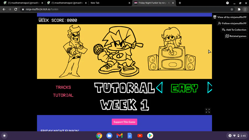Open YouTube from the shelf
Image resolution: width=249 pixels, height=140 pixels.
click(140, 136)
